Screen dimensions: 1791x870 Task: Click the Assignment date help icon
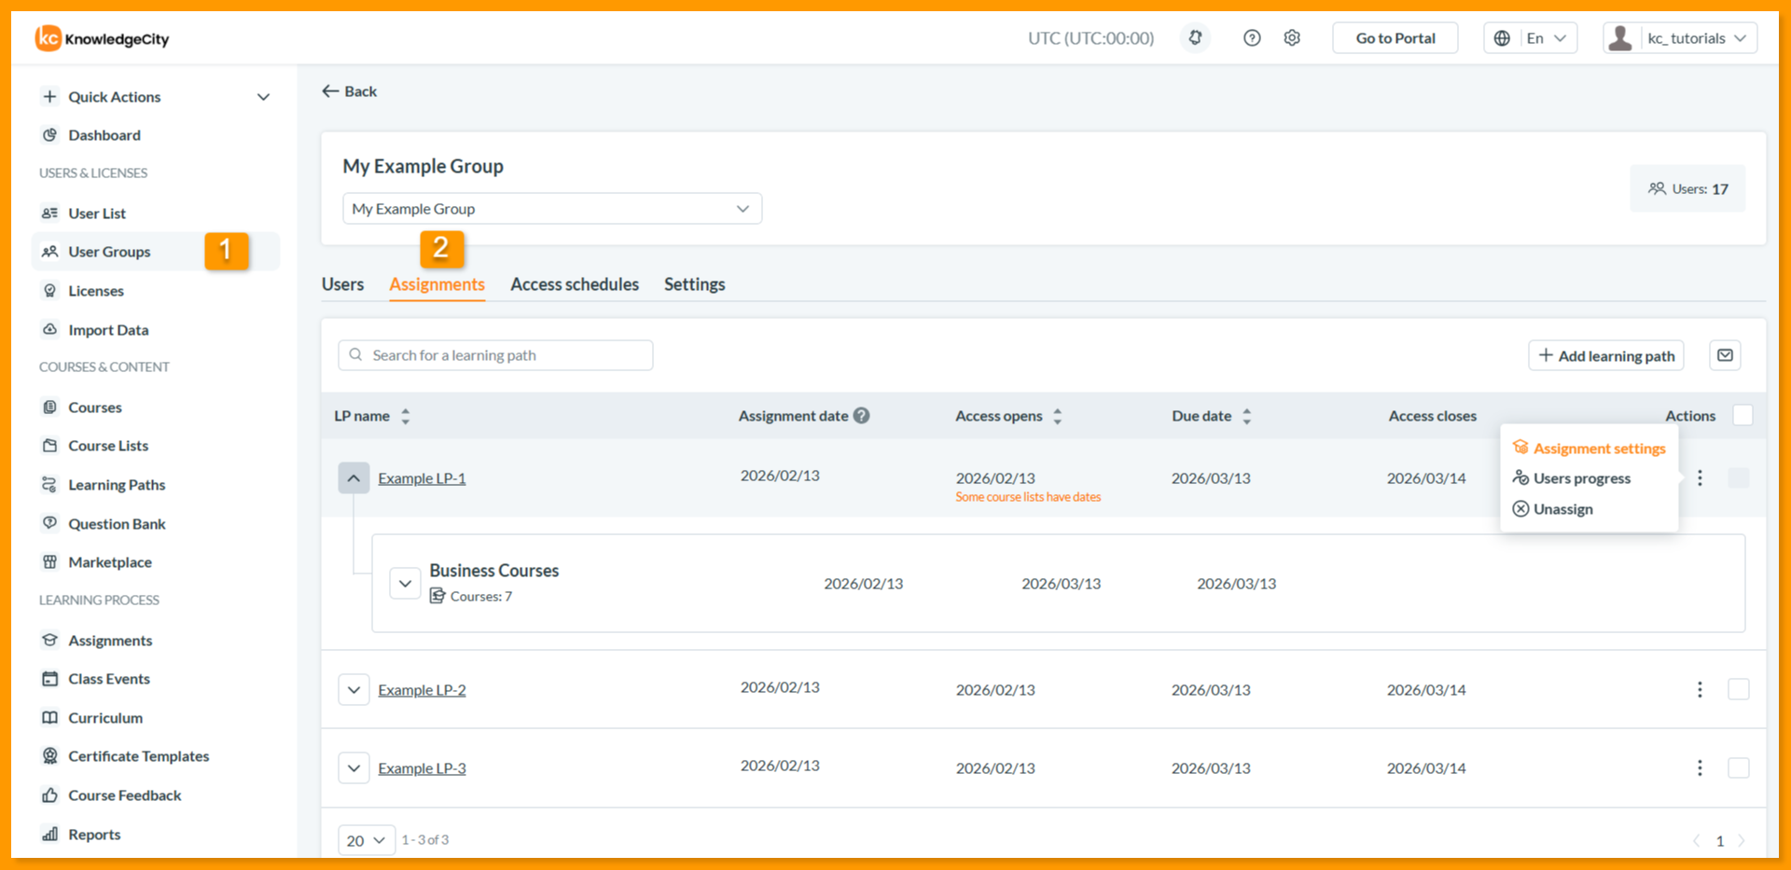[862, 416]
